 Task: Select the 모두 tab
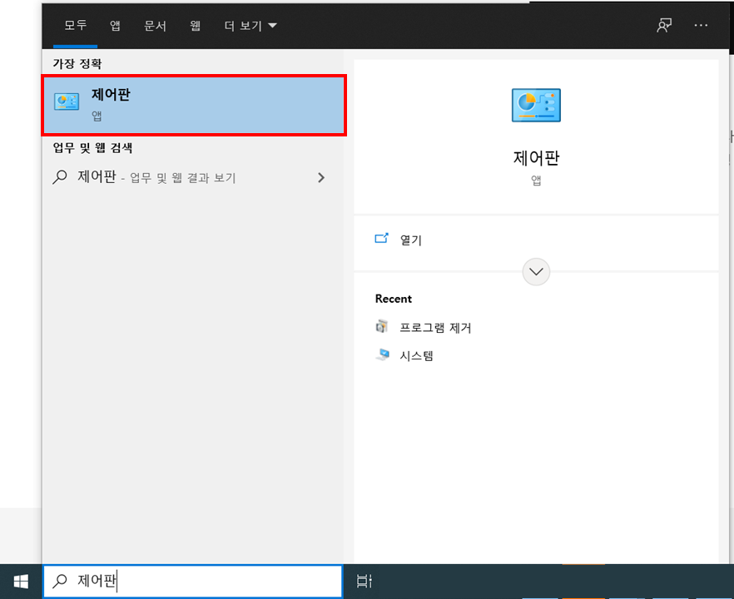click(76, 26)
